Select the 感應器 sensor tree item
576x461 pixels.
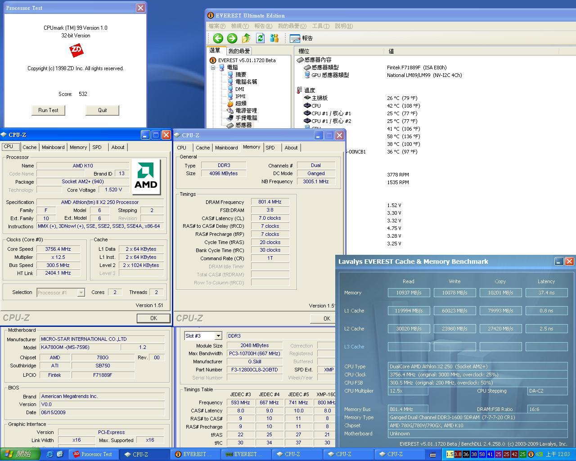pyautogui.click(x=243, y=125)
